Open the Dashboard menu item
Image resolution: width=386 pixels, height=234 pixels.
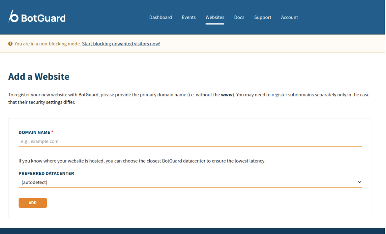point(160,17)
